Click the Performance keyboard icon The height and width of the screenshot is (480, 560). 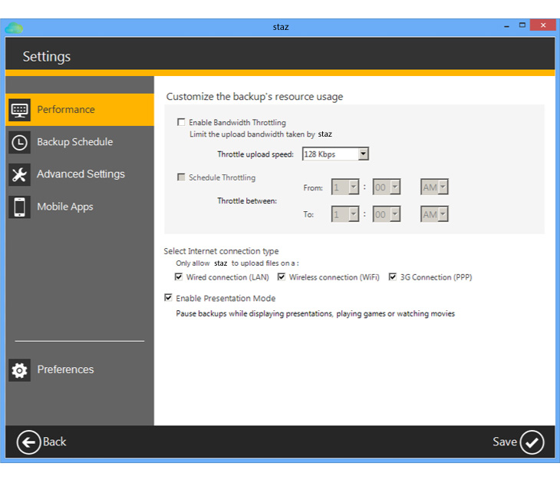(19, 110)
